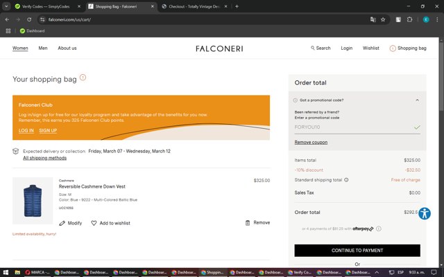Open the Chrome three-dot menu
Image resolution: width=444 pixels, height=277 pixels.
click(437, 19)
